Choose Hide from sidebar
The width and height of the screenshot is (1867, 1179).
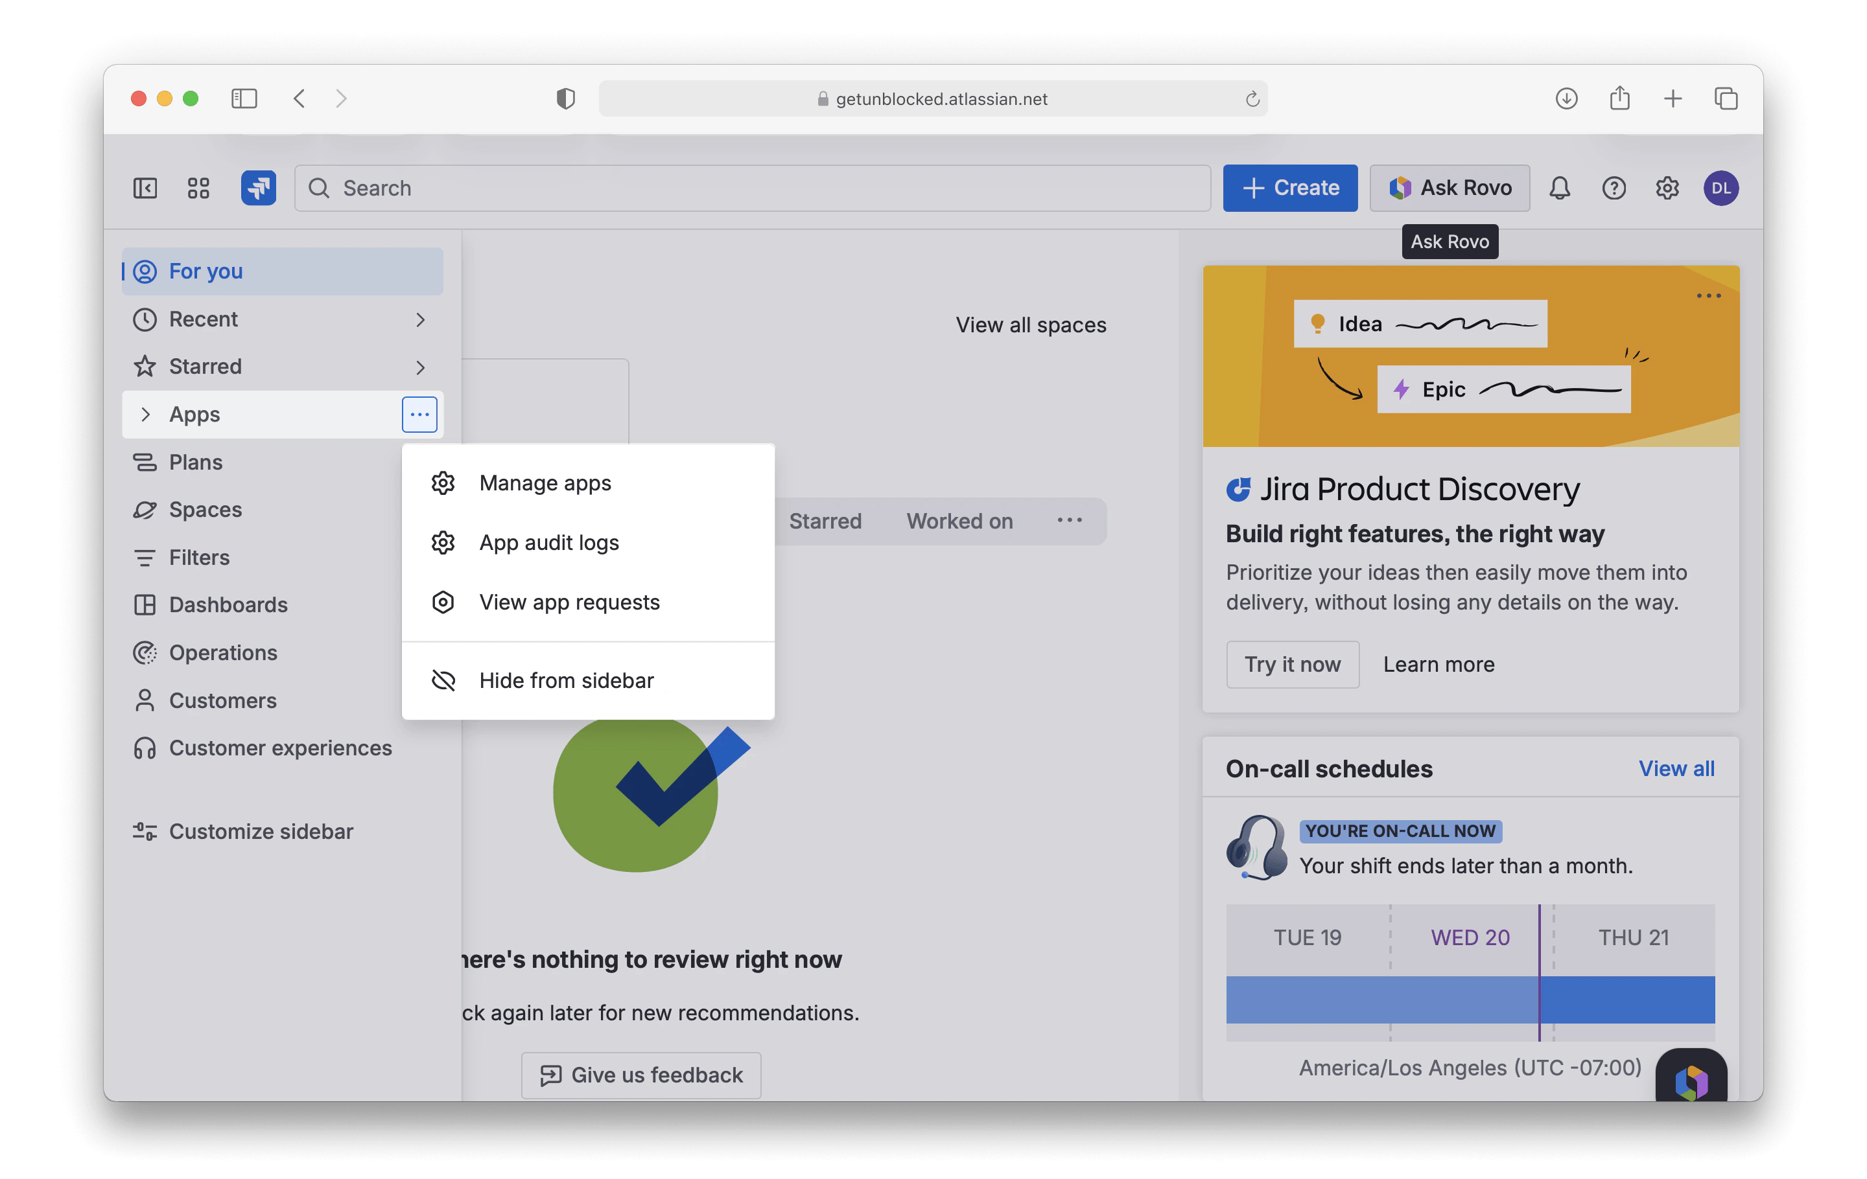(588, 680)
